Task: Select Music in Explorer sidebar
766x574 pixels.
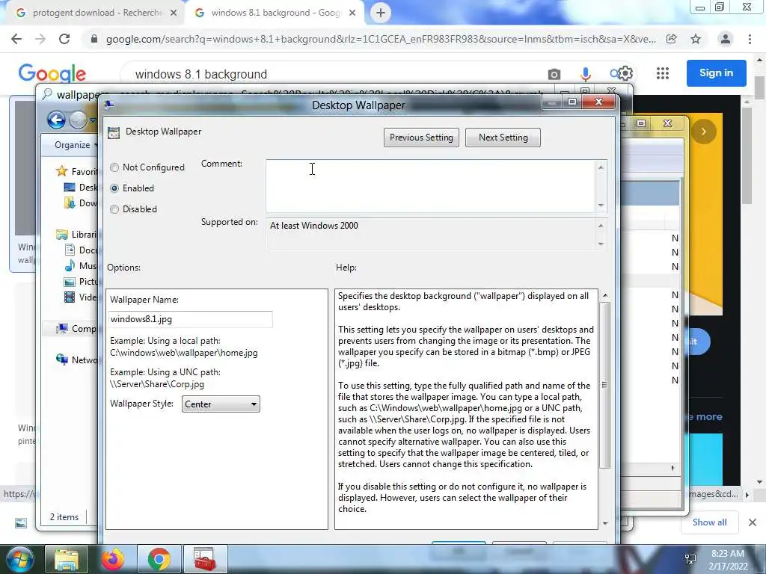Action: click(82, 266)
